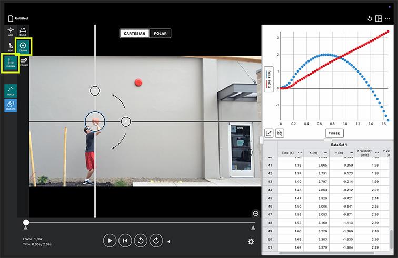Click the Y axis handle circle
398x258 pixels.
click(x=95, y=90)
